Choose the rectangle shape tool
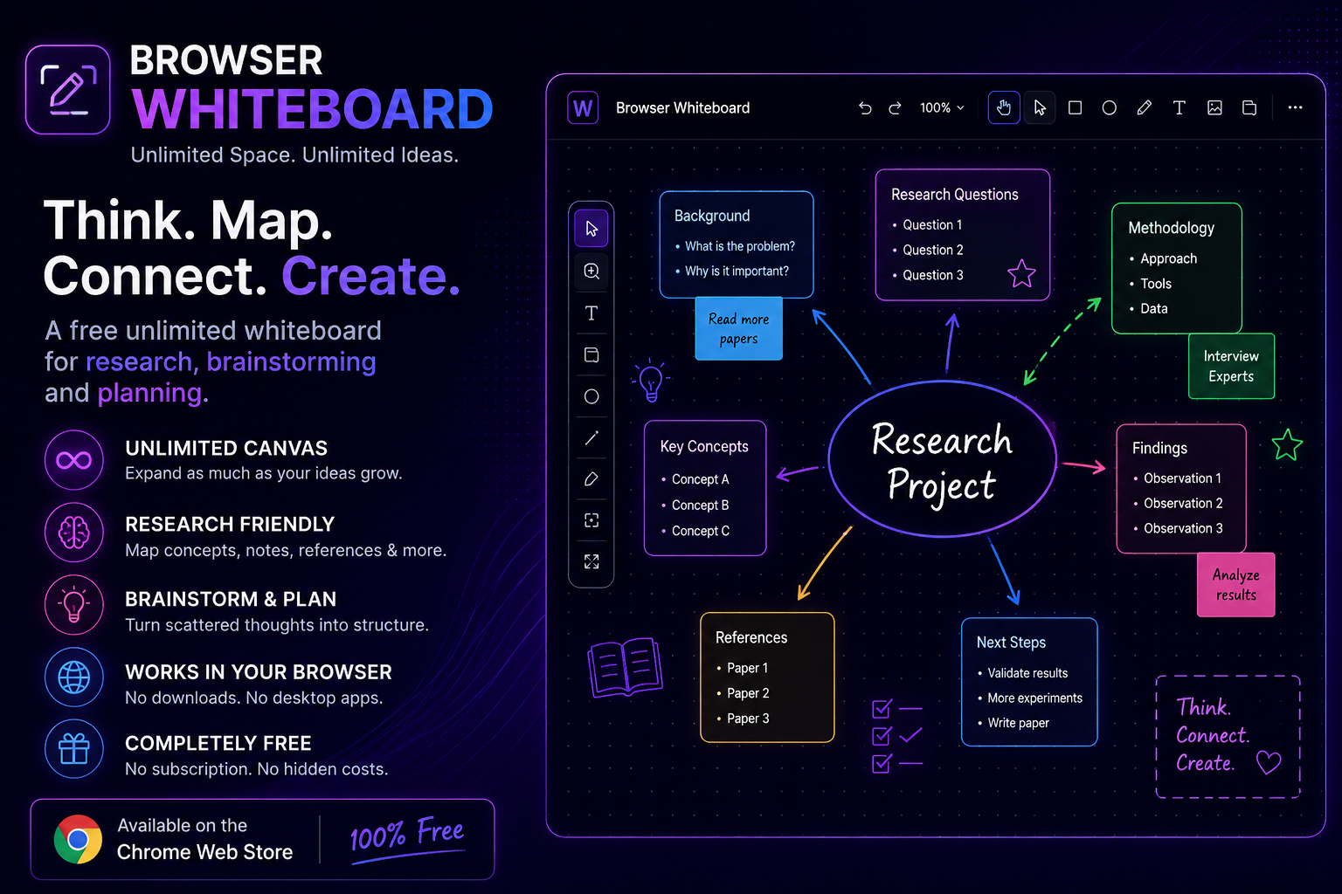The image size is (1342, 894). 1076,108
